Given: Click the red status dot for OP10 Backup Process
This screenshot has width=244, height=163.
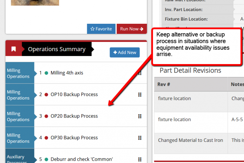Looking at the screenshot, I should pos(46,94).
